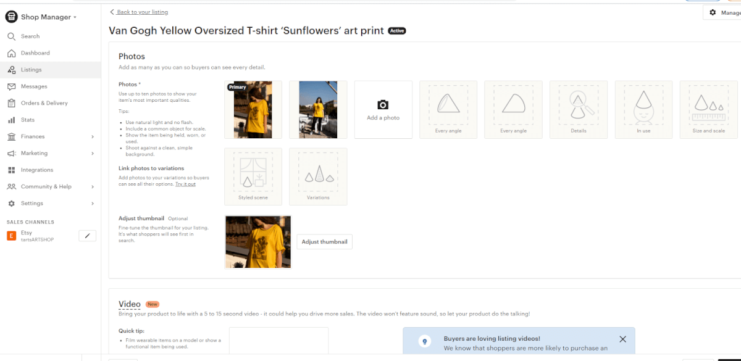741x361 pixels.
Task: Click the Listings icon in sidebar
Action: click(x=11, y=70)
